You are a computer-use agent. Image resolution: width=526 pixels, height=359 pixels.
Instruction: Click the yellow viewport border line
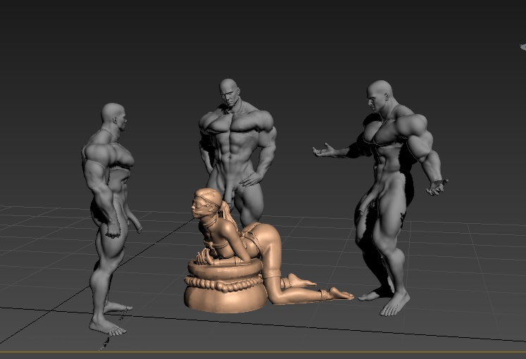[x=263, y=352]
